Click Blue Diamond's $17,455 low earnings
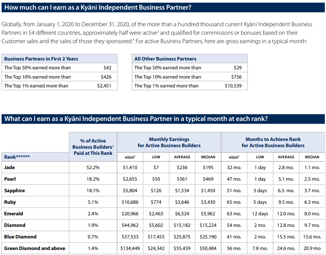This screenshot has width=326, height=255. tap(156, 237)
